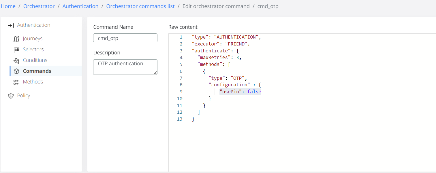Click the Authentication breadcrumb link

80,6
